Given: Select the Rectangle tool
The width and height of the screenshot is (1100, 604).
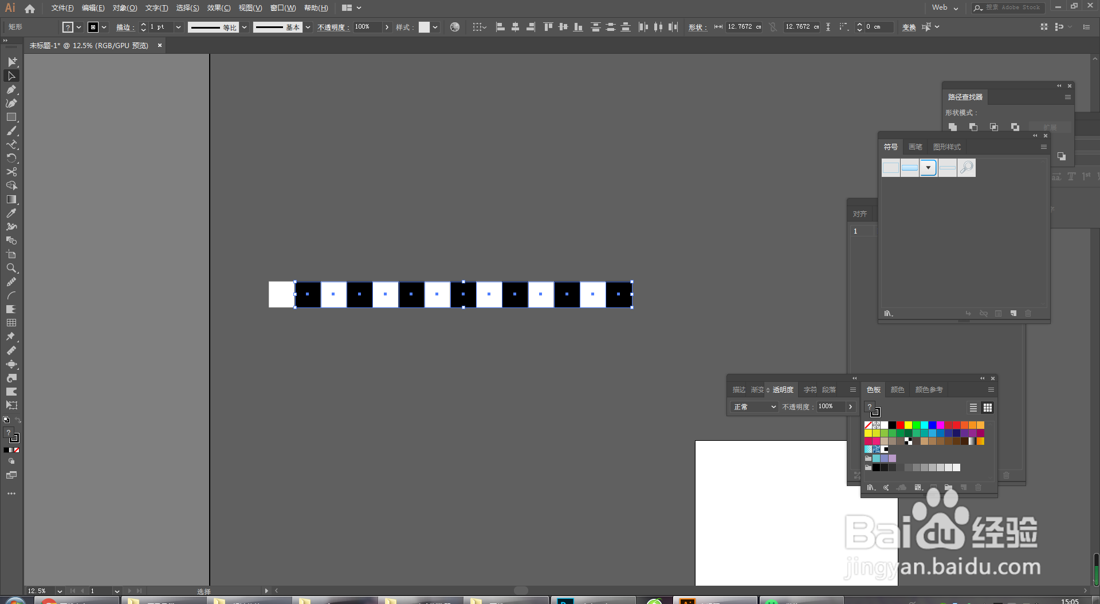Looking at the screenshot, I should 11,117.
